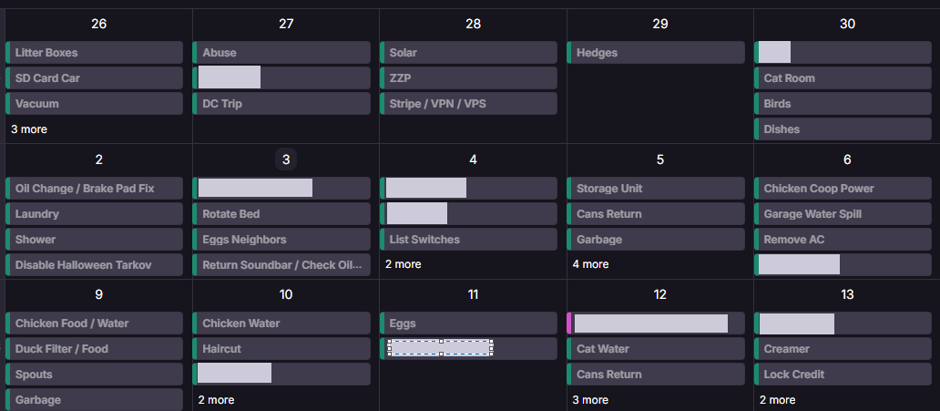940x411 pixels.
Task: Select date number 3 in calendar
Action: pyautogui.click(x=286, y=159)
